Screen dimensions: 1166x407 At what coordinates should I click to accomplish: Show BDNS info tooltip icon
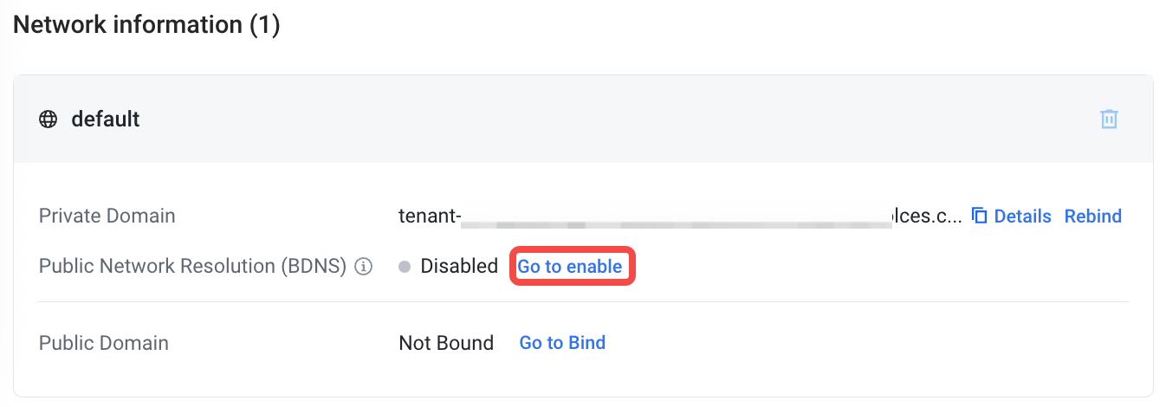pos(364,267)
